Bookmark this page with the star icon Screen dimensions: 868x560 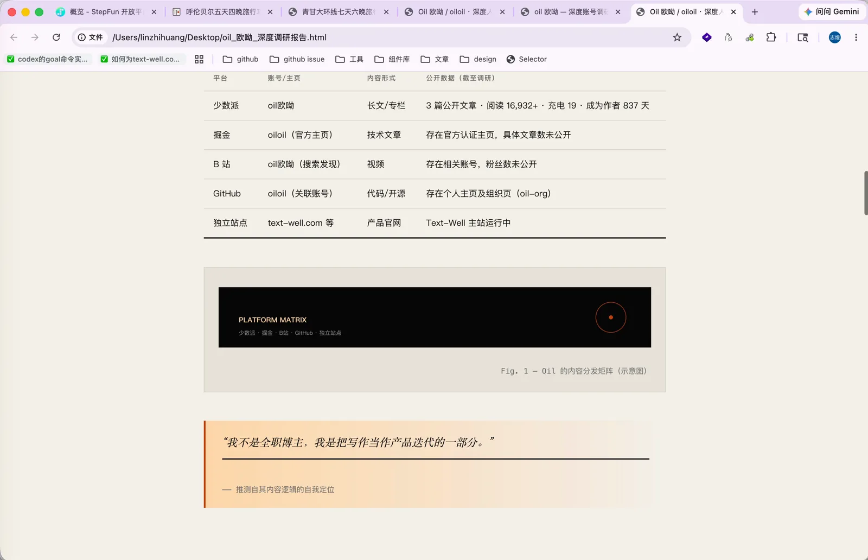(677, 37)
